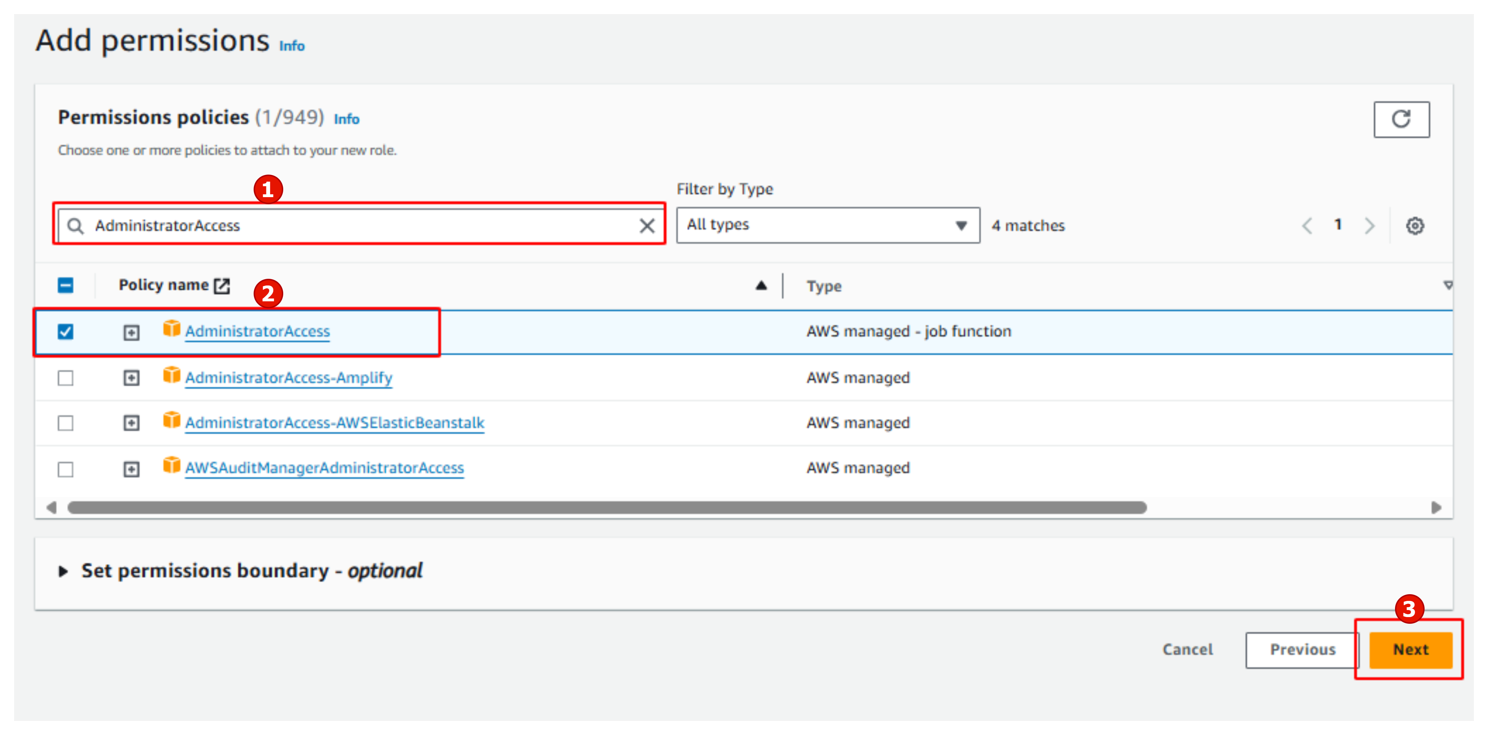Screen dimensions: 1488x735
Task: Uncheck the AdministratorAccess policy checkbox
Action: tap(65, 331)
